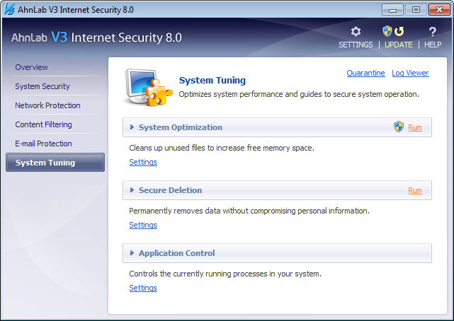Open Settings under Application Control

[x=143, y=288]
